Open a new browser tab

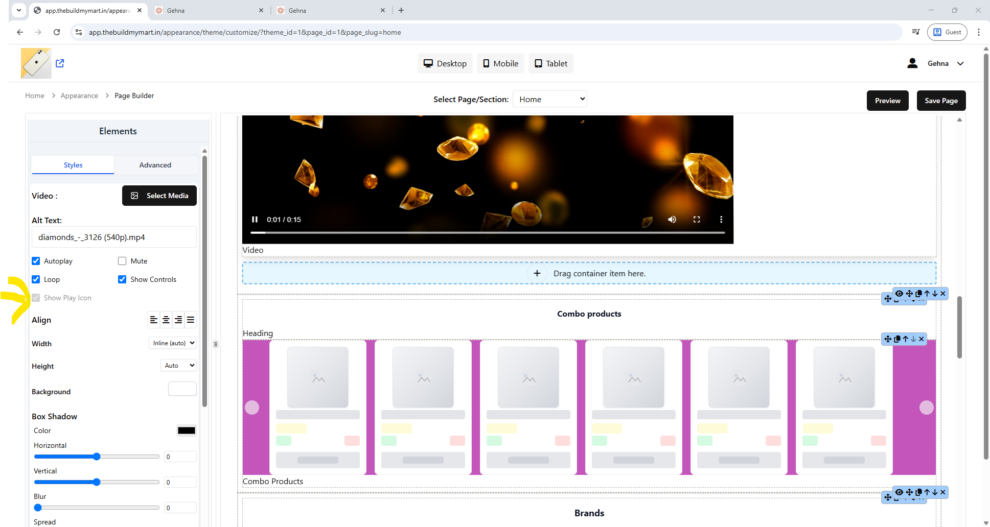click(x=401, y=10)
